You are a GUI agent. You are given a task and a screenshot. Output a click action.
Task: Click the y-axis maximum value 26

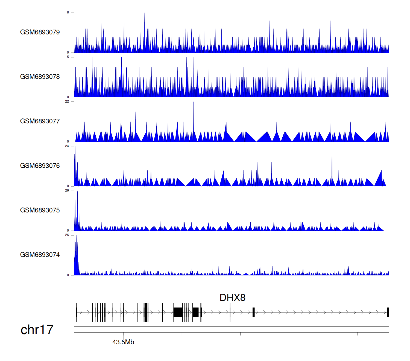pyautogui.click(x=67, y=235)
